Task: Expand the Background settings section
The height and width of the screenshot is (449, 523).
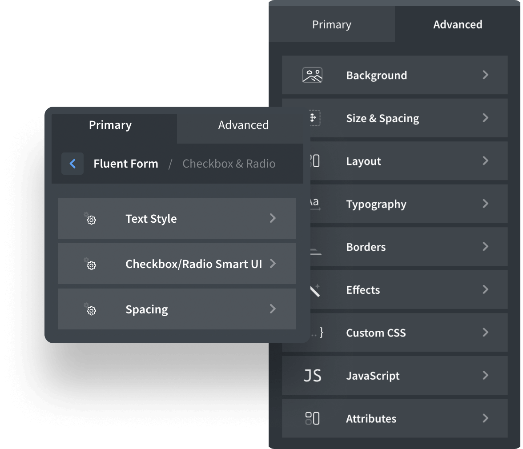Action: coord(486,75)
